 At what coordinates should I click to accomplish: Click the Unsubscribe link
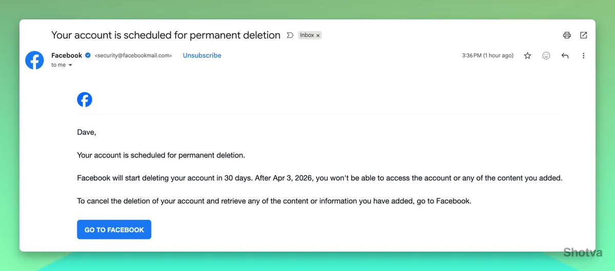tap(202, 55)
